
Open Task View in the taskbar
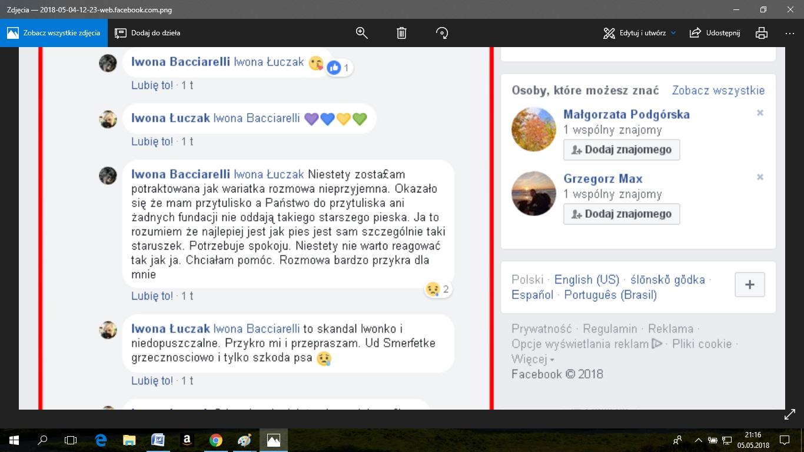point(71,440)
